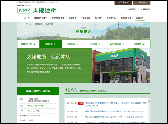Click the 太陽地所 弘前本店 banner heading
168x124 pixels.
(x=49, y=57)
